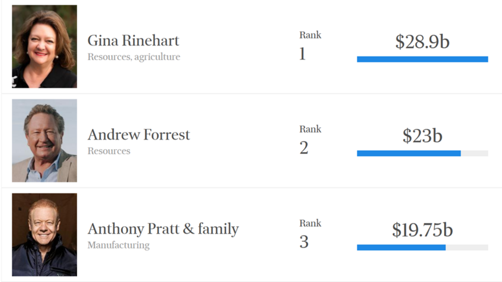The width and height of the screenshot is (502, 282).
Task: Click the "Resources" label under Andrew Forrest
Action: tap(109, 151)
